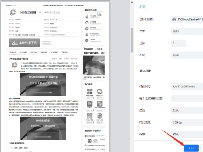
Task: Open the 页面 dropdown showing 全部
Action: 187,31
